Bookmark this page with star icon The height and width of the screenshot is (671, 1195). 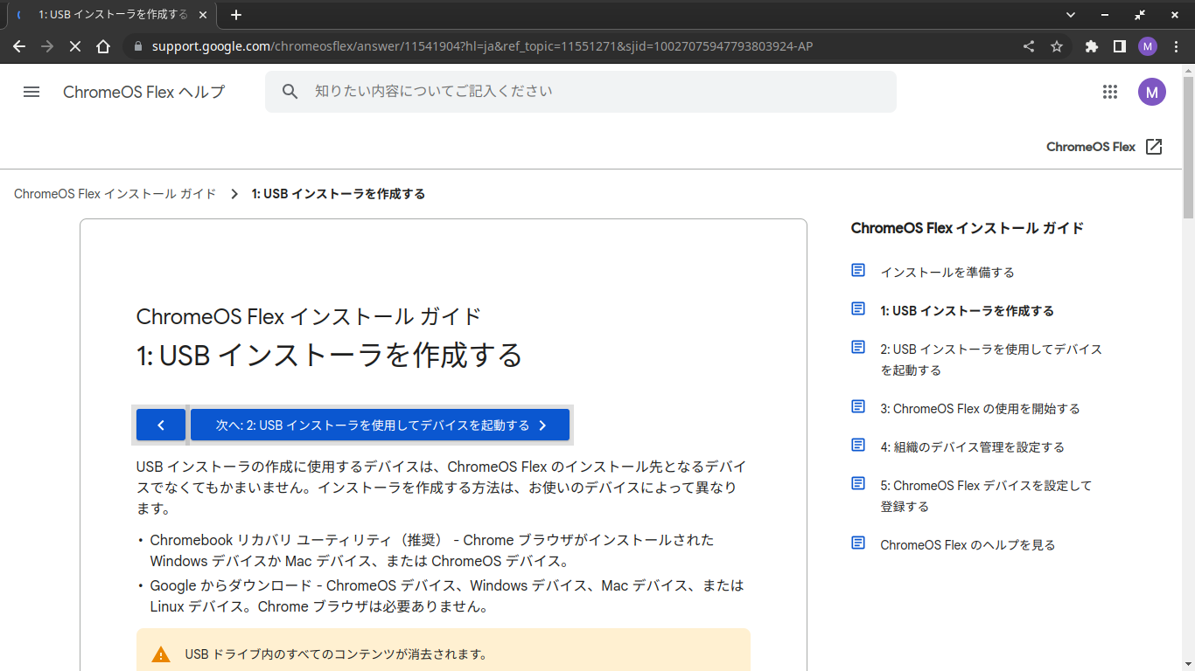(1057, 46)
